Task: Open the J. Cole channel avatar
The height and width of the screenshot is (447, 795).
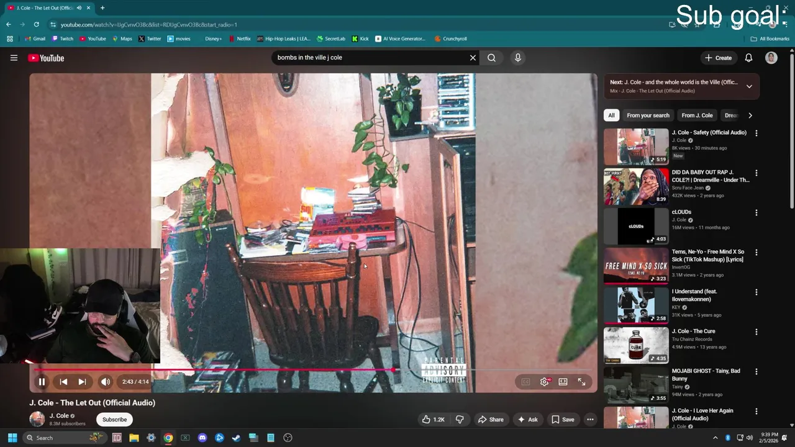Action: [x=37, y=419]
